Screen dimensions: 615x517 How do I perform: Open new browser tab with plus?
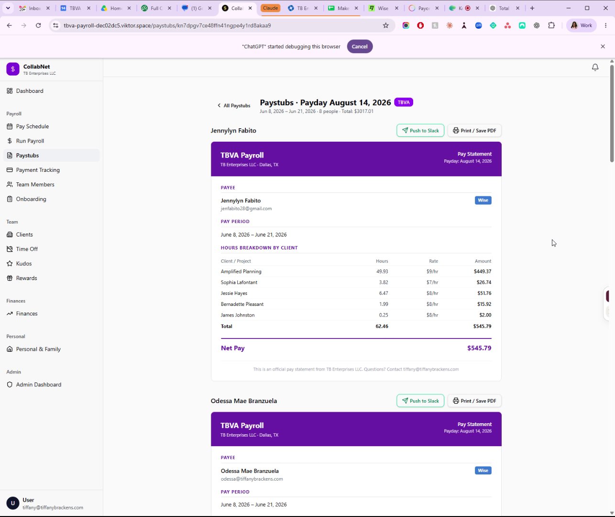coord(532,8)
